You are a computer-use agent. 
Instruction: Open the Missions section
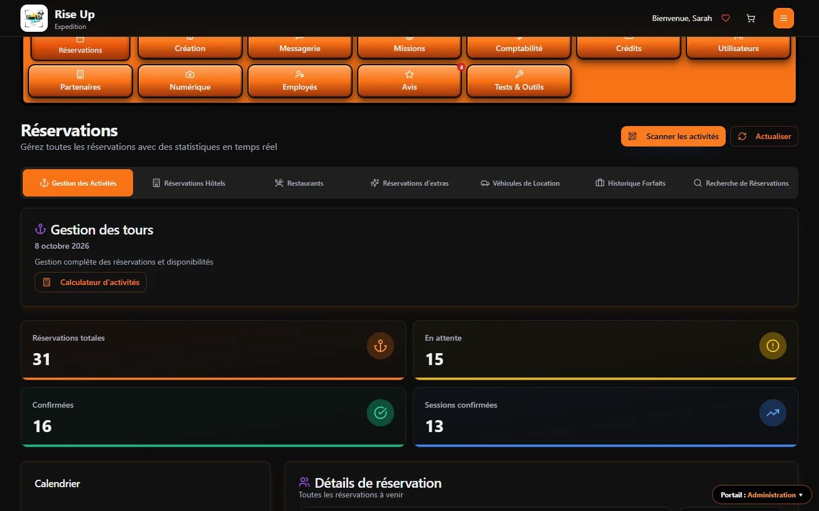click(409, 48)
